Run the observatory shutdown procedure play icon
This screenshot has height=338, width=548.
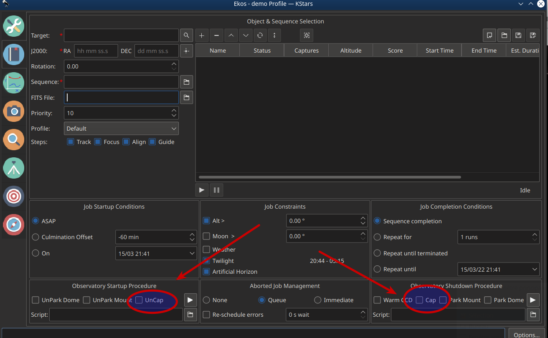533,300
